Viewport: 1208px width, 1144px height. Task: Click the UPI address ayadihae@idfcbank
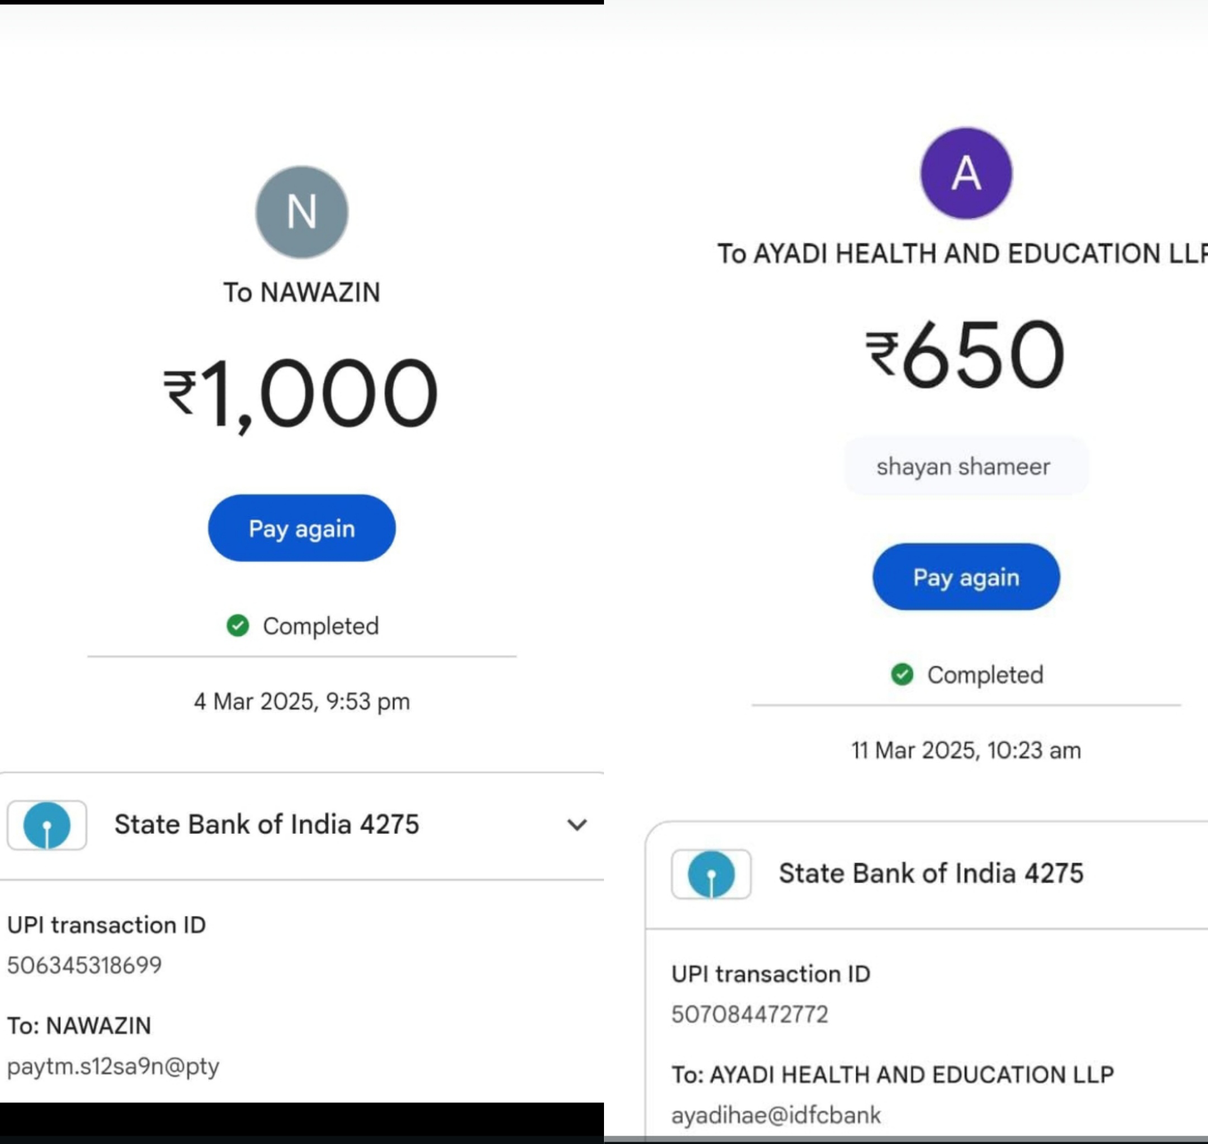776,1115
